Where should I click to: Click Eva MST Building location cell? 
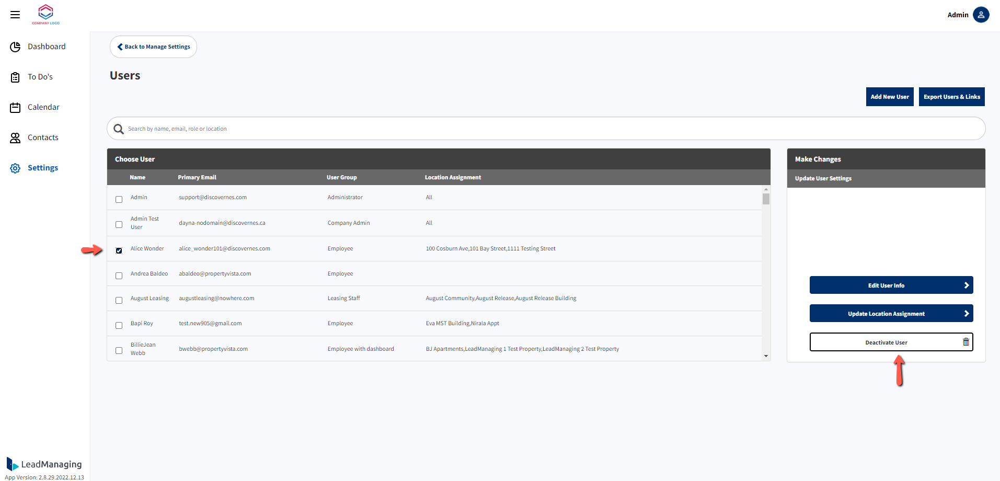[463, 324]
